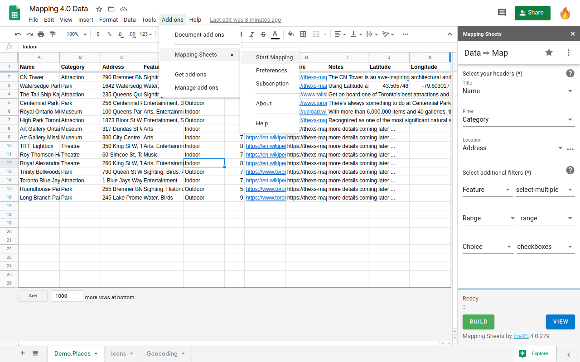Screen dimensions: 580x362
Task: Apply italic formatting
Action: (x=252, y=34)
